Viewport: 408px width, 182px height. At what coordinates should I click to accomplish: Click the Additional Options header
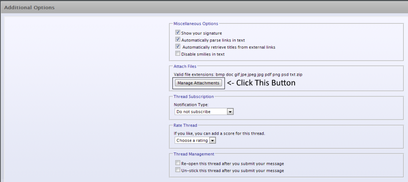(x=30, y=8)
